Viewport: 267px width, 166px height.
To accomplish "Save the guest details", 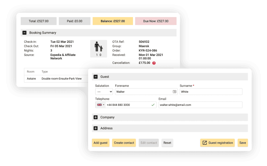I will pyautogui.click(x=243, y=143).
